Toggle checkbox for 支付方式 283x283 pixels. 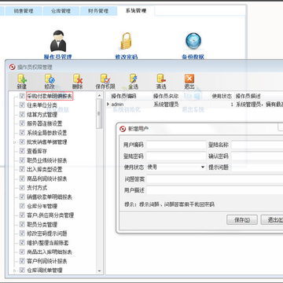[x=22, y=188]
